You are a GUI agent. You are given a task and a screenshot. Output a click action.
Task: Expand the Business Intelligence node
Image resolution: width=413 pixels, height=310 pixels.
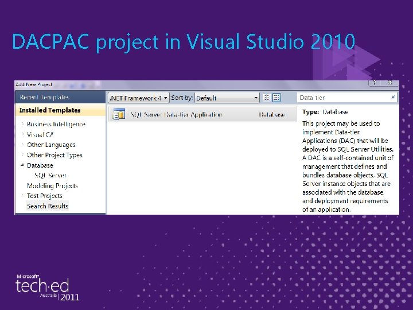pyautogui.click(x=22, y=123)
